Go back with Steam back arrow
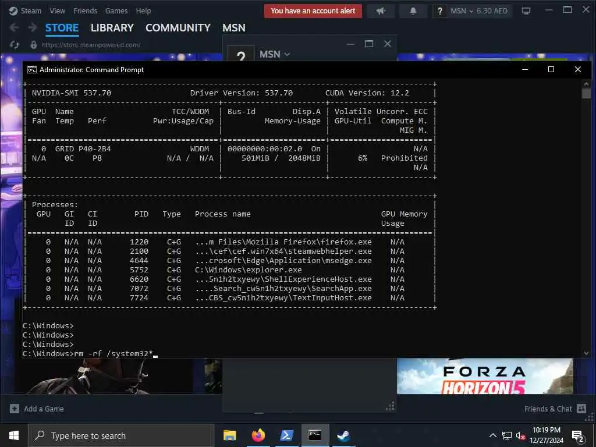 click(x=14, y=28)
